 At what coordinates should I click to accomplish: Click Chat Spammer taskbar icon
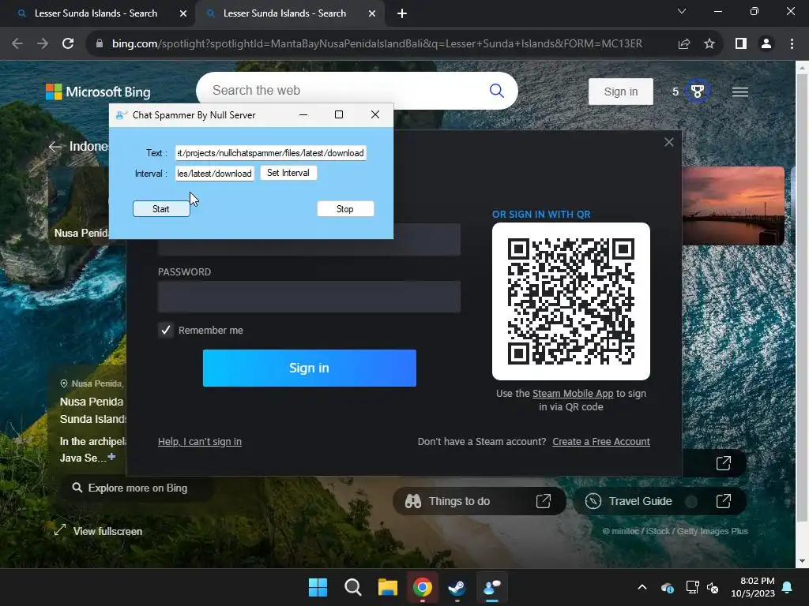(x=492, y=587)
